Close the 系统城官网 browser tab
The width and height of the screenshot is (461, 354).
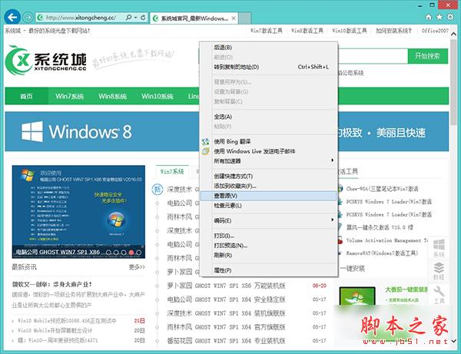click(x=234, y=18)
